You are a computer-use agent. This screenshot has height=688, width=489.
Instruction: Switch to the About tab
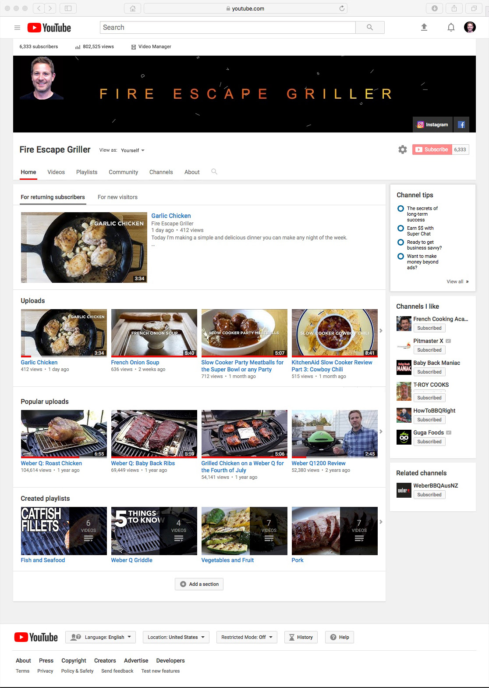pos(192,172)
